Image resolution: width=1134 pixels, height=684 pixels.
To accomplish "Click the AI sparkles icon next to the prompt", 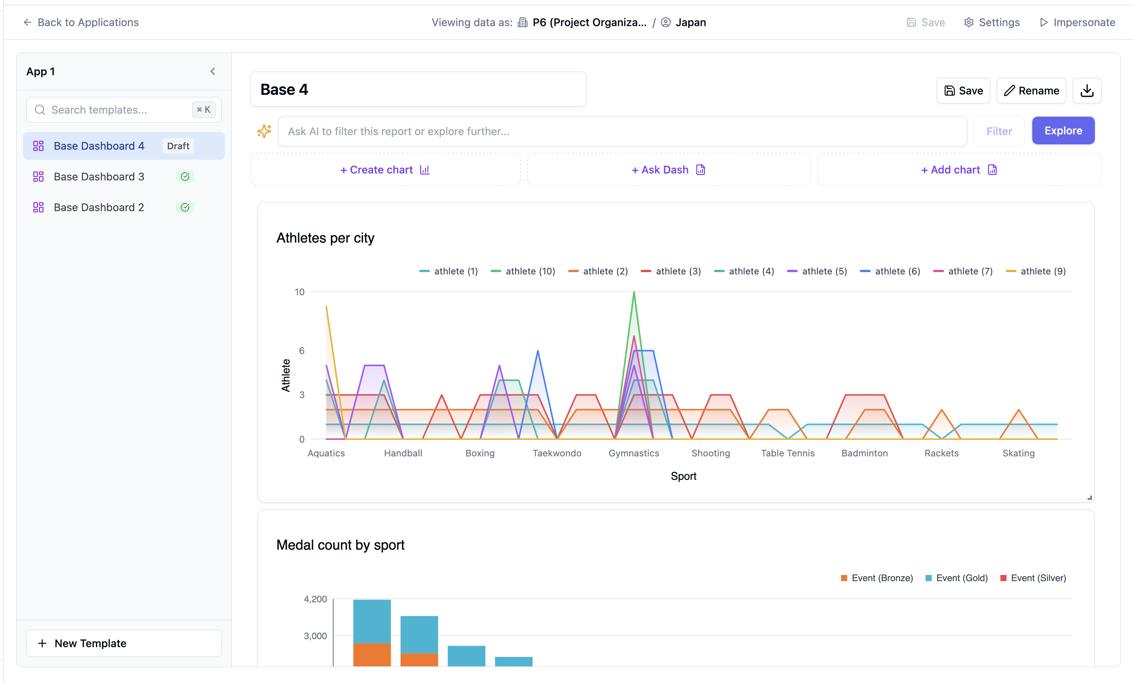I will 264,131.
